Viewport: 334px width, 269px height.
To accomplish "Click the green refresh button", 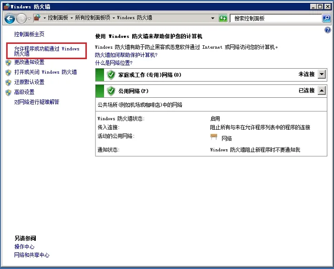I will coord(223,18).
